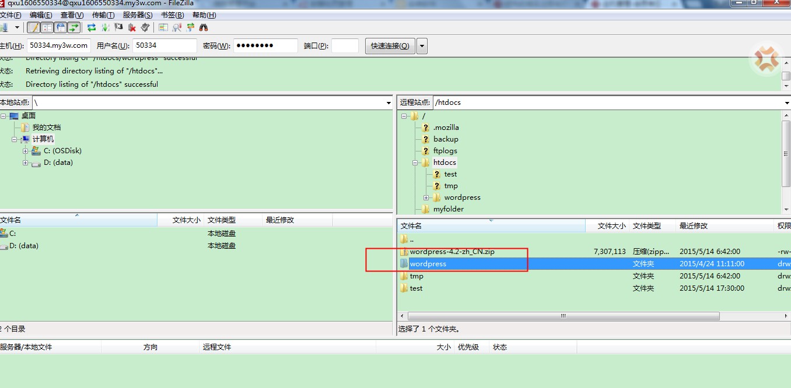Viewport: 791px width, 388px height.
Task: Click the binoculars file search icon
Action: pos(204,27)
